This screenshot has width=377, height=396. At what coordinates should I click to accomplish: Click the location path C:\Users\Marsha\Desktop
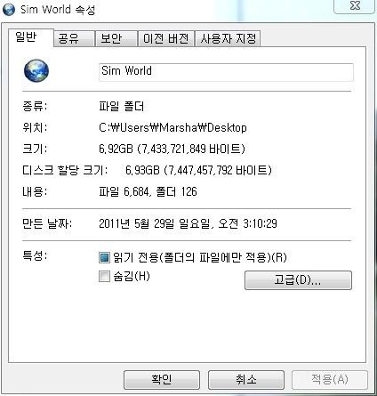click(x=172, y=128)
